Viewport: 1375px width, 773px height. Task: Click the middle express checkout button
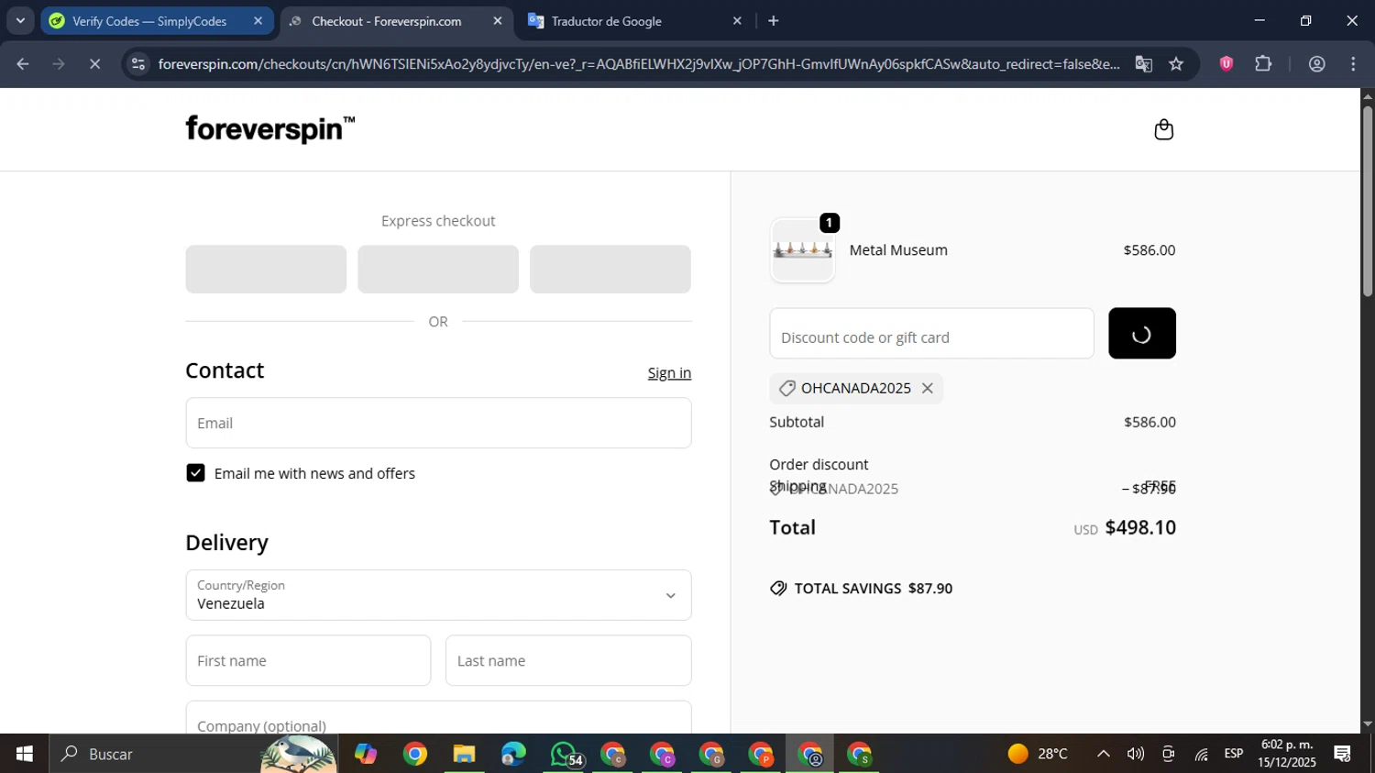tap(438, 270)
